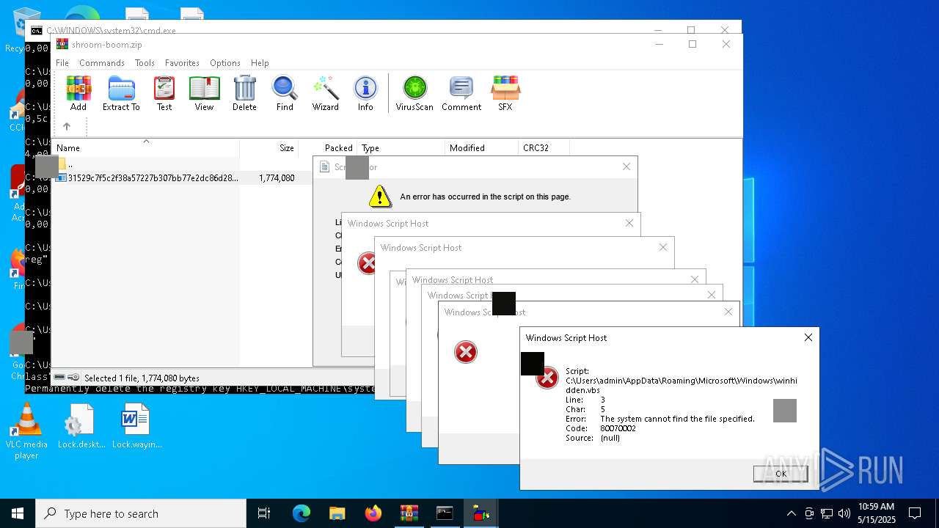Screen dimensions: 939x528
Task: Open the notification center
Action: tap(915, 513)
